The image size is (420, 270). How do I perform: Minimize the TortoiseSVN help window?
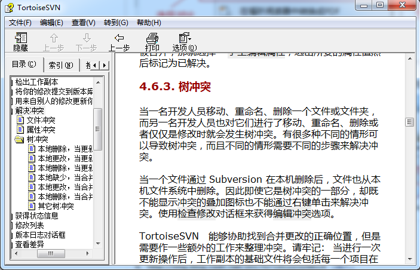pos(364,5)
